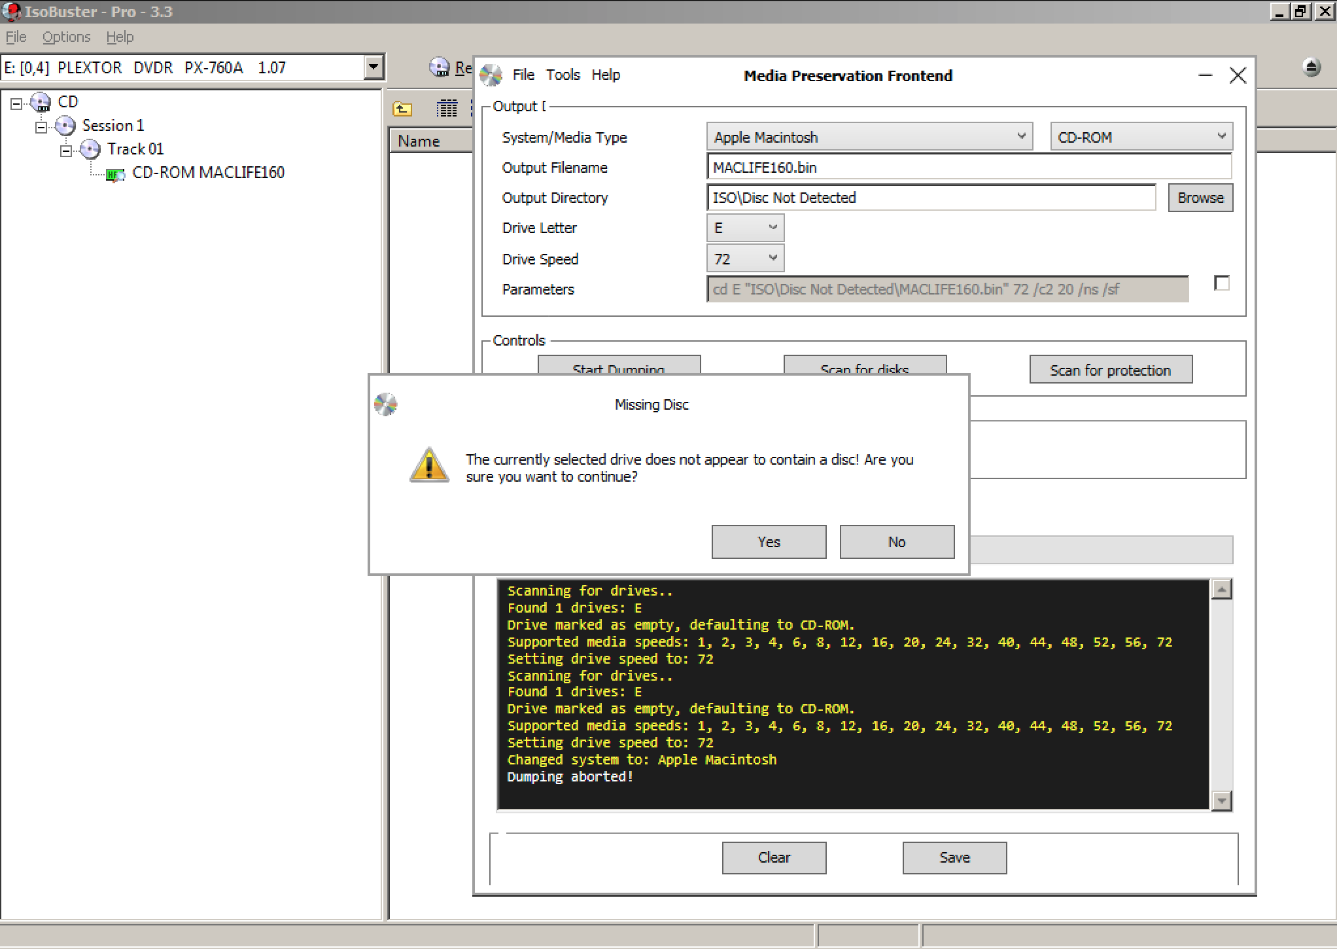Click Yes in Missing Disc dialog

click(x=769, y=542)
